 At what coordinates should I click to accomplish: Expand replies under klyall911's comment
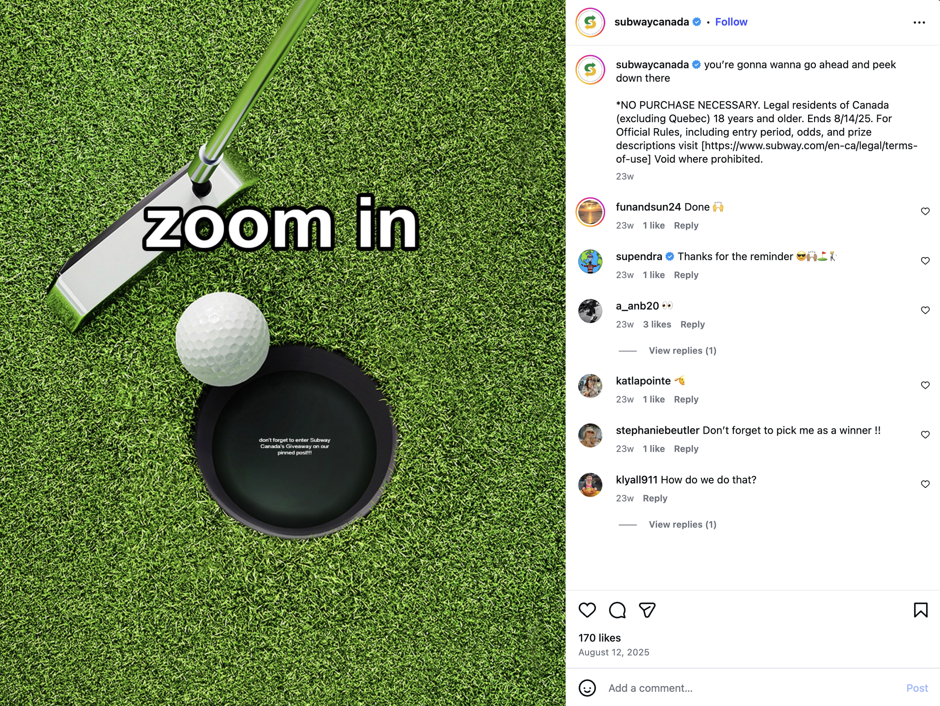click(x=682, y=524)
